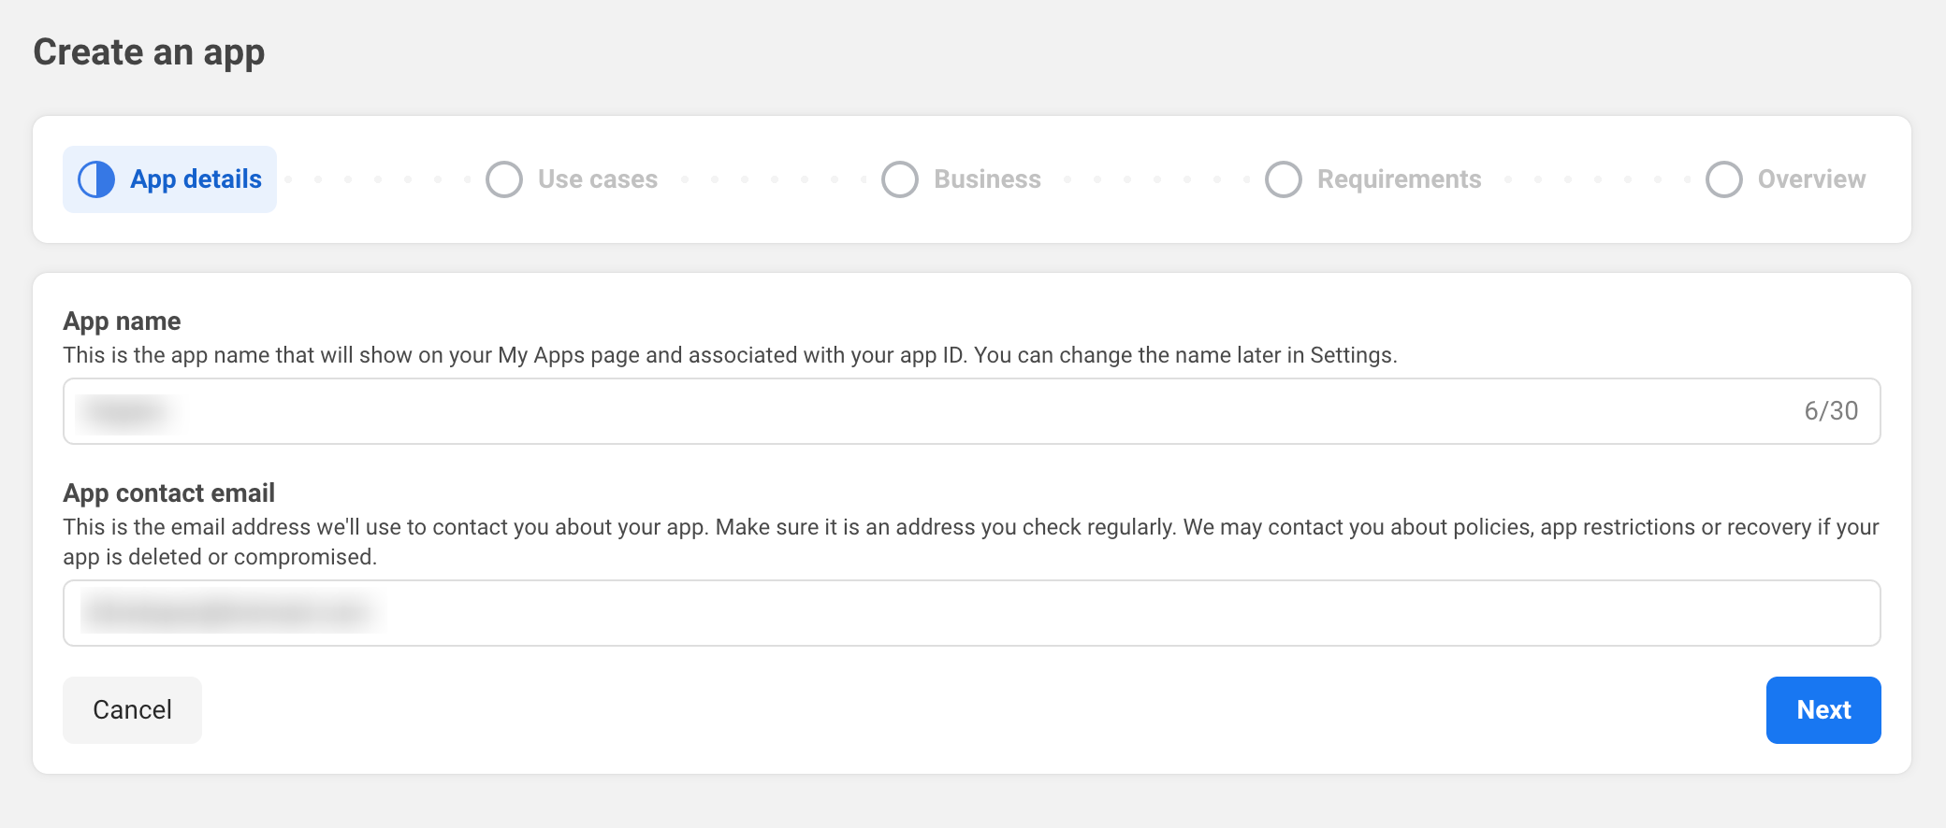Viewport: 1946px width, 828px height.
Task: Click the "Create an app" page heading
Action: (x=150, y=52)
